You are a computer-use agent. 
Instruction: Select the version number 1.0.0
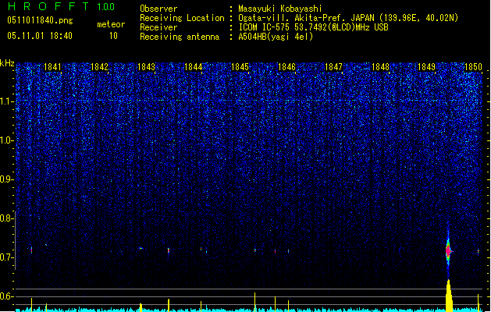[x=106, y=7]
